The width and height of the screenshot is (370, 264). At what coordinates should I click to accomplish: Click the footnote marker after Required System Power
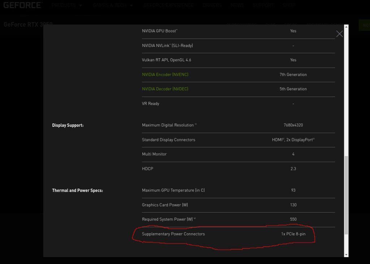click(x=195, y=219)
